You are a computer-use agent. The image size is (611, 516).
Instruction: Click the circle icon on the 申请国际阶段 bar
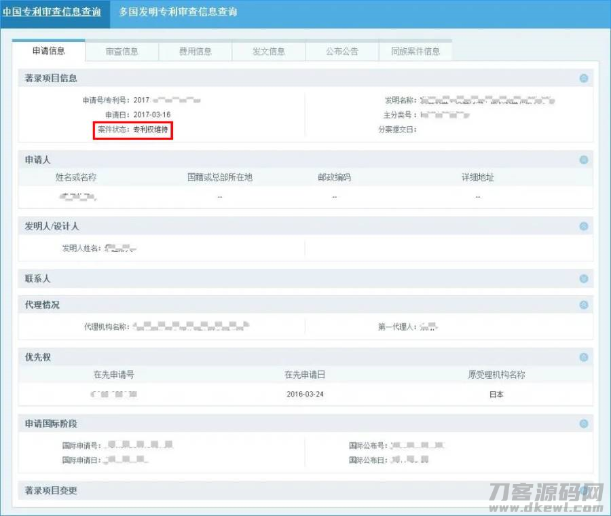tap(584, 423)
